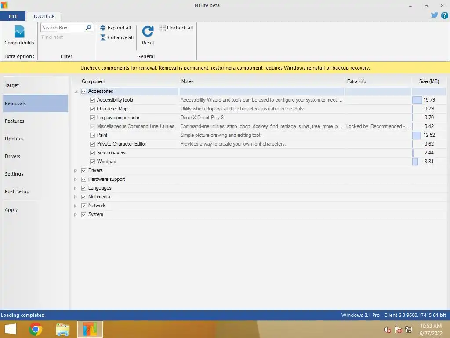Click NTLite taskbar button

(90, 329)
